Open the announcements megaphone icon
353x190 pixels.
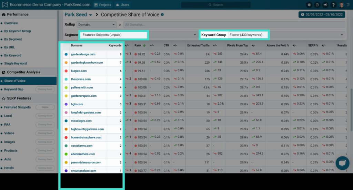pos(325,5)
